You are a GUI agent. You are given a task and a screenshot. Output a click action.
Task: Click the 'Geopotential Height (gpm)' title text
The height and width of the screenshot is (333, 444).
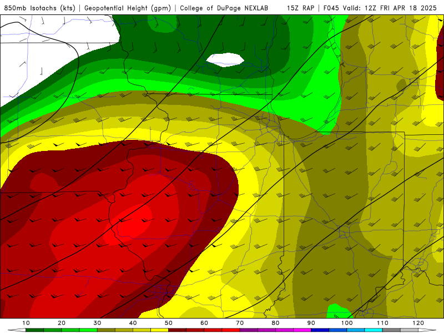coord(128,8)
